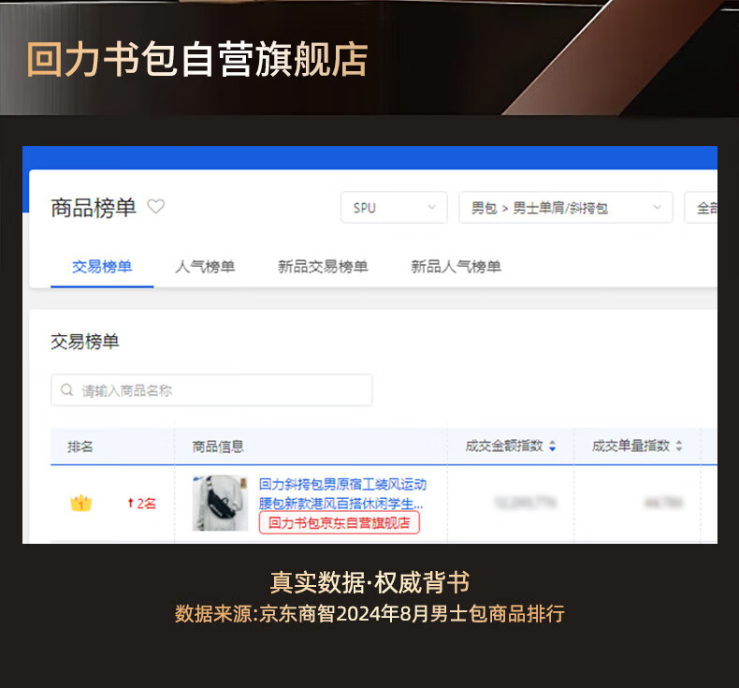Click the search magnifier icon in the product name box
The image size is (739, 688).
coord(67,390)
